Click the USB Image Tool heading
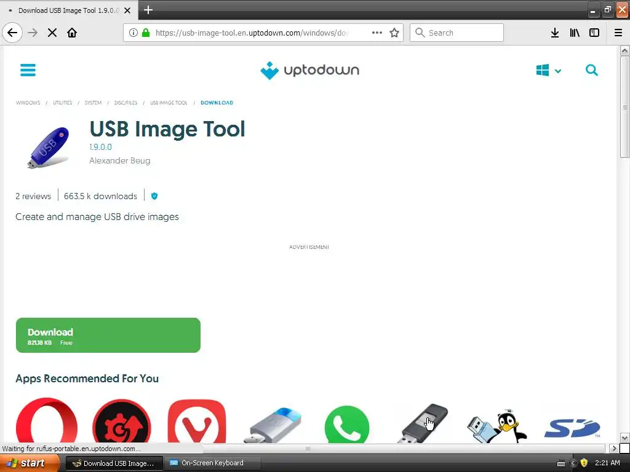The height and width of the screenshot is (472, 630). click(x=167, y=129)
